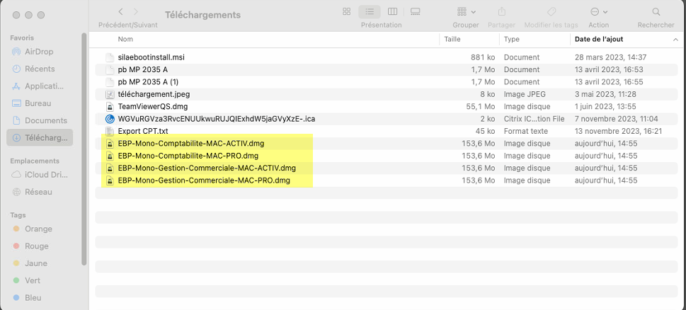Click the Tags section header
This screenshot has width=686, height=310.
click(18, 215)
